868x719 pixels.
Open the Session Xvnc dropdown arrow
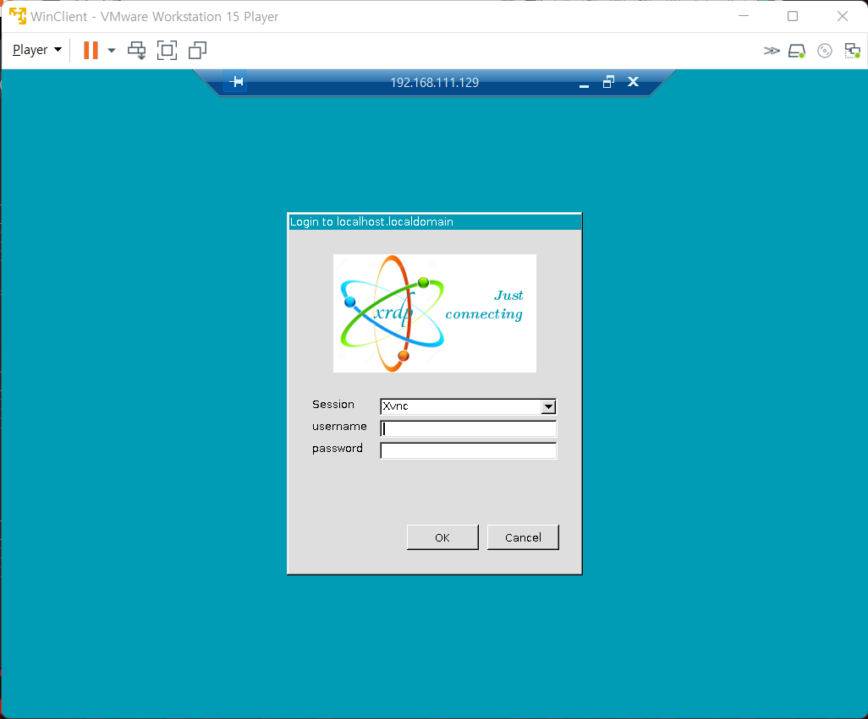click(548, 406)
